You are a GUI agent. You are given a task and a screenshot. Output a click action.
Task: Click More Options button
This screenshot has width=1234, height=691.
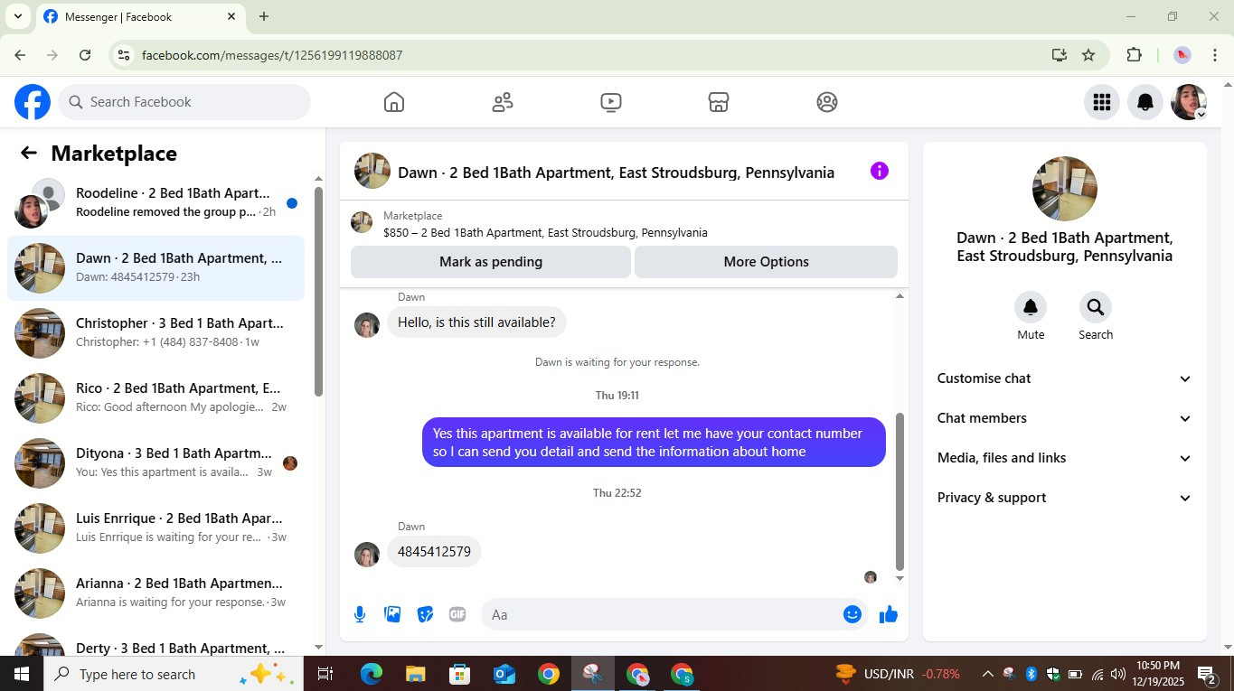(766, 262)
